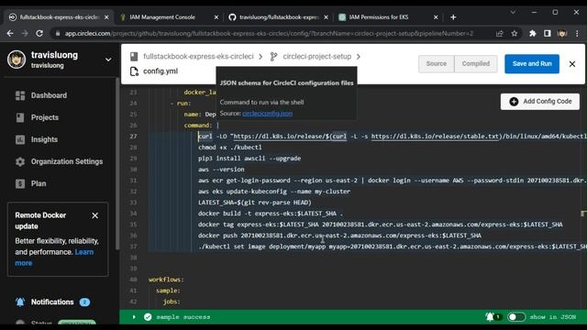Open the Plan dollar icon

click(20, 183)
